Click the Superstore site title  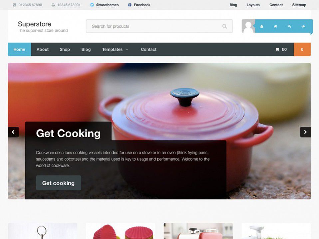point(34,24)
